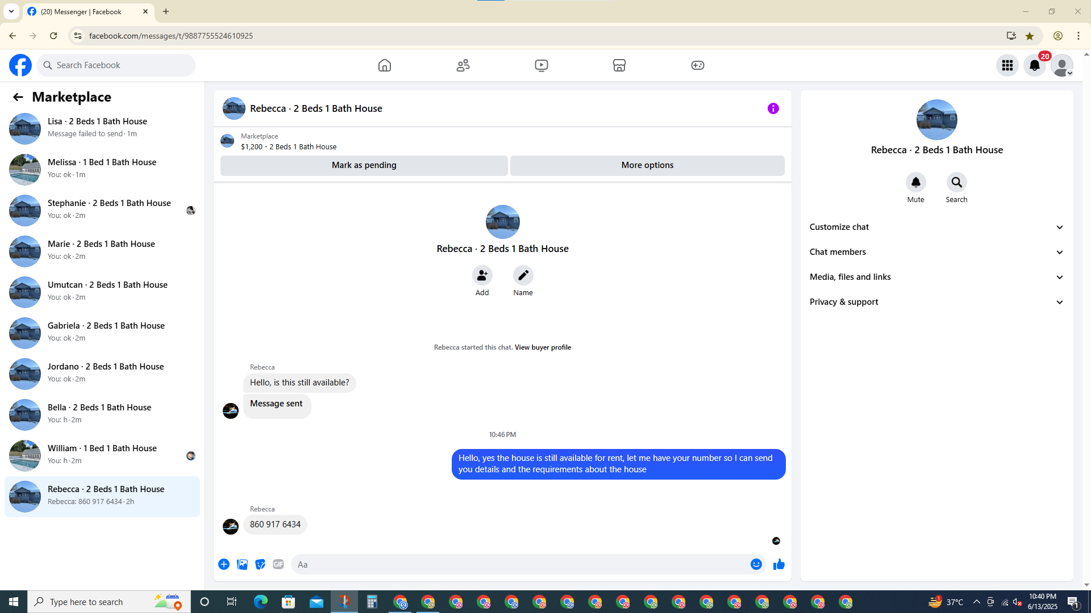This screenshot has height=613, width=1091.
Task: Open Bella · 2 Beds 1 Bath House chat
Action: (x=102, y=414)
